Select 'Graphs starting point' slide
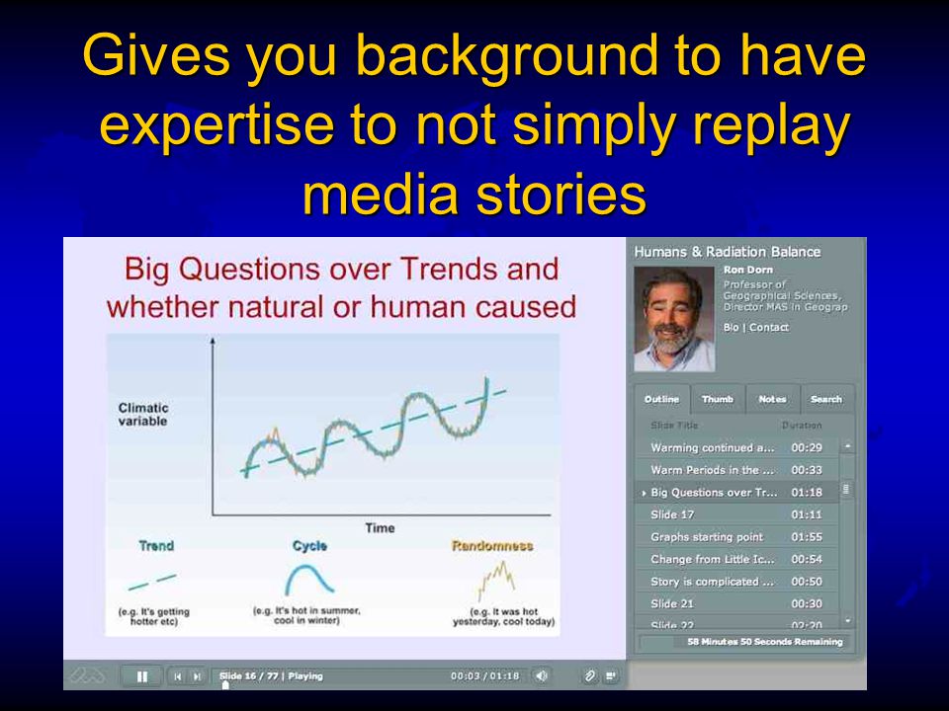949x711 pixels. coord(736,537)
